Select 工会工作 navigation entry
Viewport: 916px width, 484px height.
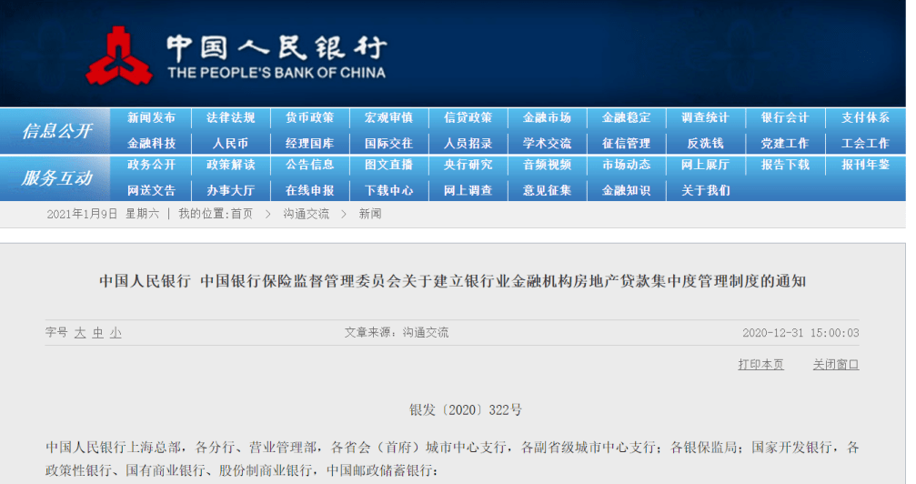865,143
